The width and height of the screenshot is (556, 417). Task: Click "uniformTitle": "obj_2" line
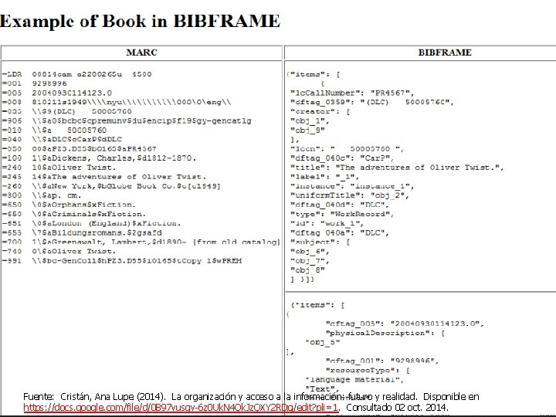[350, 195]
